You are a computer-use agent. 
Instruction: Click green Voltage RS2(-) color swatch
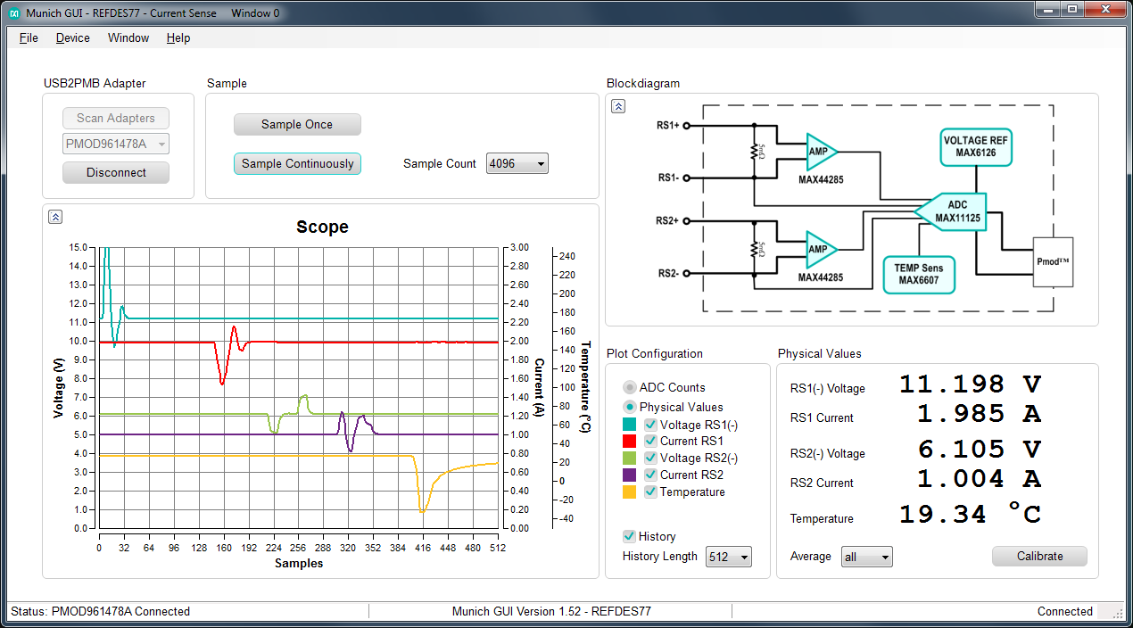[629, 458]
